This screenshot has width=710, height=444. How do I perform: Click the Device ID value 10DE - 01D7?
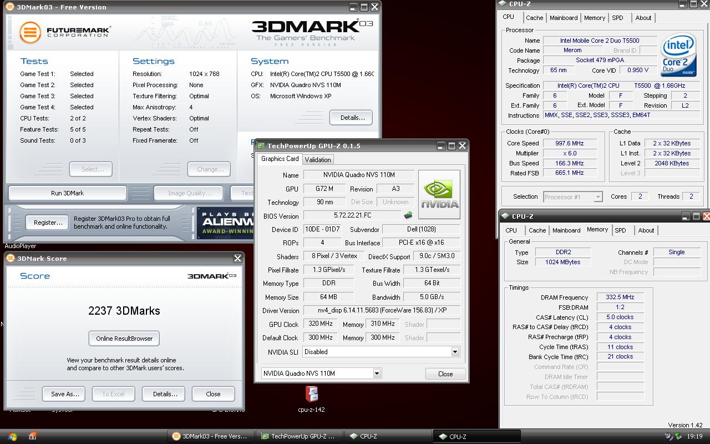(322, 229)
